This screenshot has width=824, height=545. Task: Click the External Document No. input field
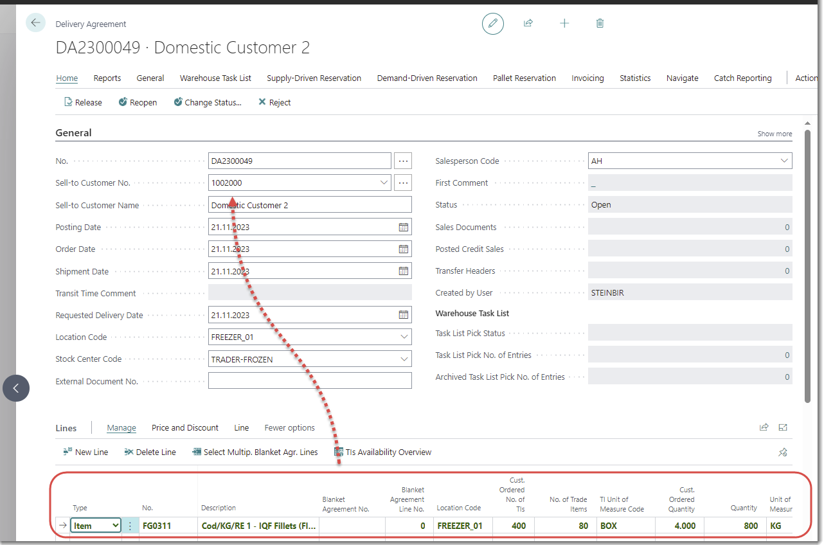point(310,381)
